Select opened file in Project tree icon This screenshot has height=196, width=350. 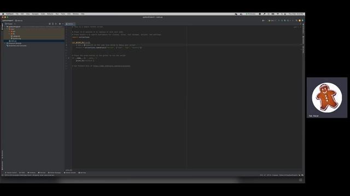coord(50,24)
